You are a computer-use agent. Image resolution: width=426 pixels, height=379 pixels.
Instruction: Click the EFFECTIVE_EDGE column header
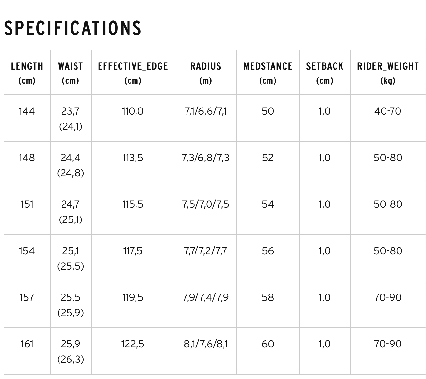(133, 72)
